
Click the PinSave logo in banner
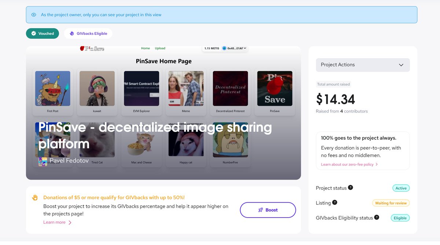point(92,48)
